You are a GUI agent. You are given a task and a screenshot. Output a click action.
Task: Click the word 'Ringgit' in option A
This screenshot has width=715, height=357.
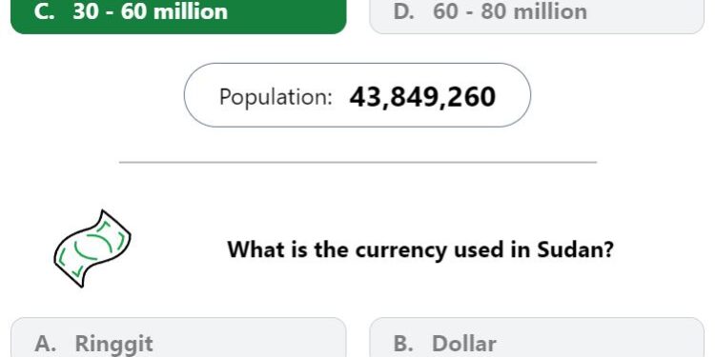coord(114,345)
